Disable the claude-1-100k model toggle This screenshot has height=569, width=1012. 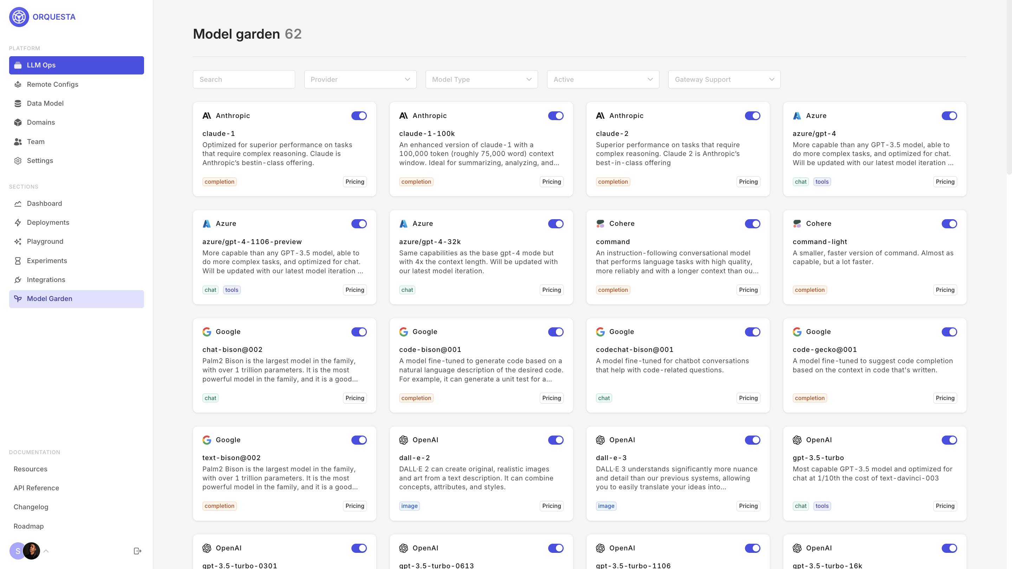tap(556, 116)
